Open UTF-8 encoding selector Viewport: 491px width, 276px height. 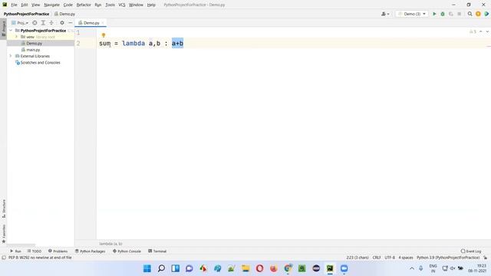390,258
